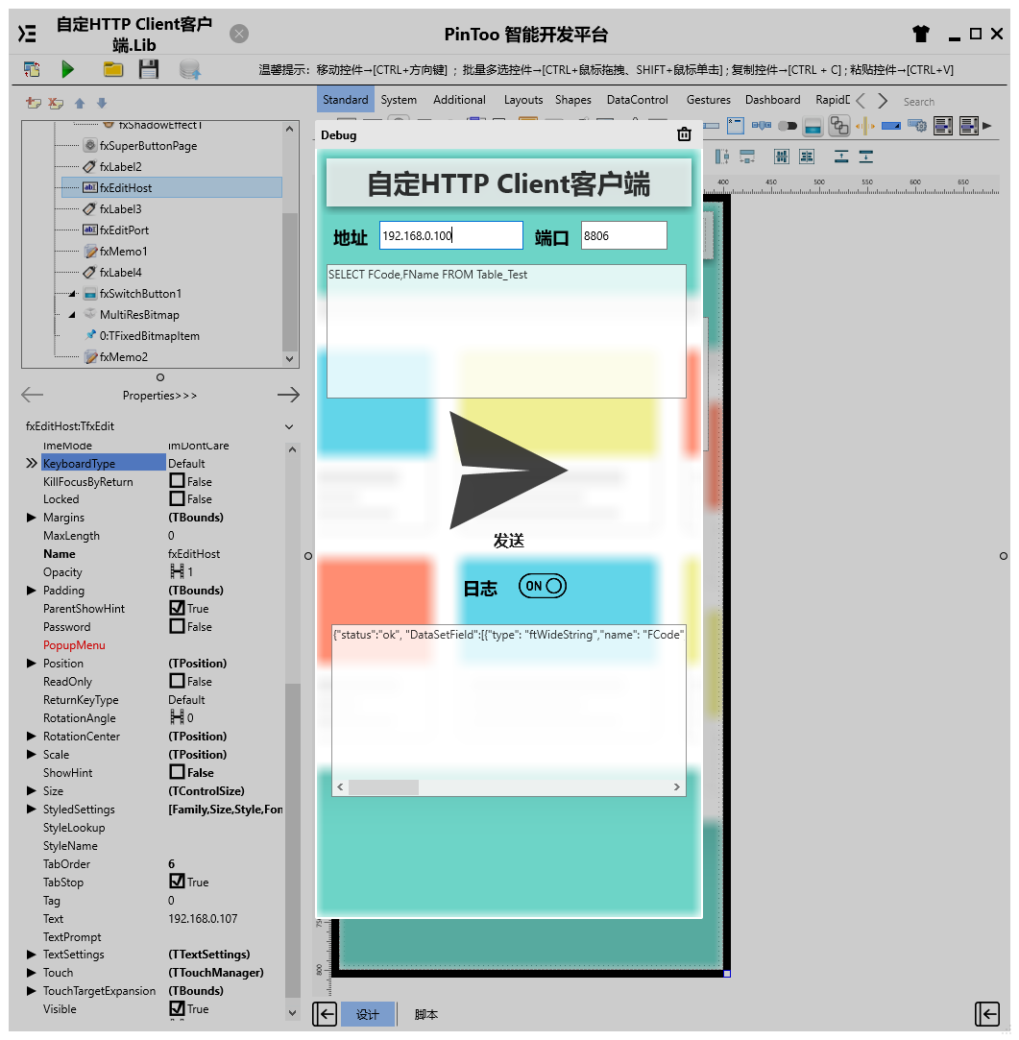Go to next properties page arrow
The image size is (1019, 1040).
[x=288, y=395]
